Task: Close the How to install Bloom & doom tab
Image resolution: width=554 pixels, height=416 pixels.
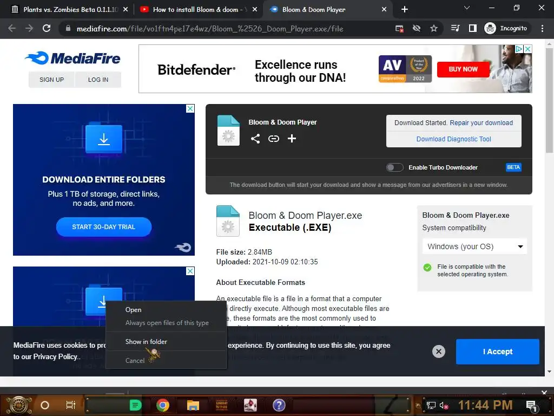Action: click(x=254, y=10)
